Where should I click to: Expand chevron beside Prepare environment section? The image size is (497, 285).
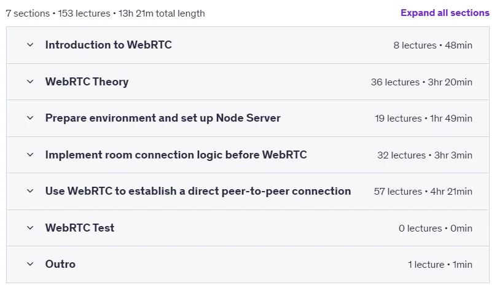[x=30, y=118]
